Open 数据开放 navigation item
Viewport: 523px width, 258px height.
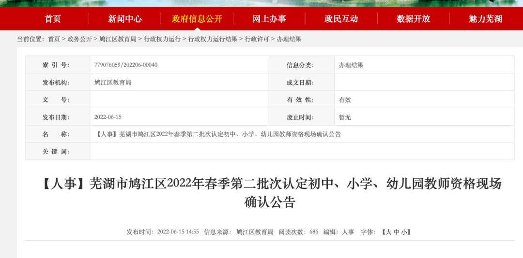tap(413, 19)
